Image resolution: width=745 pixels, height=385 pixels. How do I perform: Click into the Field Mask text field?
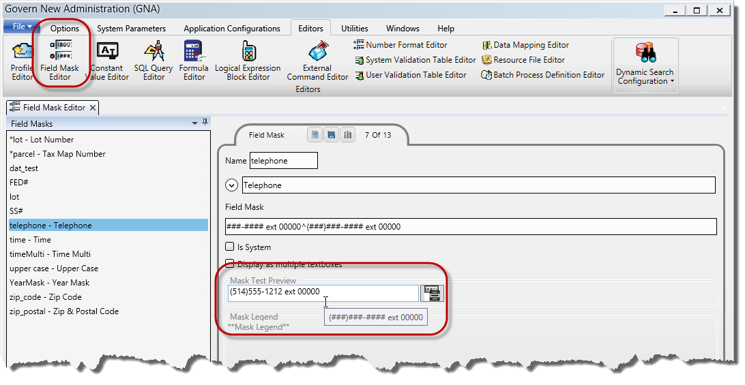(x=471, y=227)
